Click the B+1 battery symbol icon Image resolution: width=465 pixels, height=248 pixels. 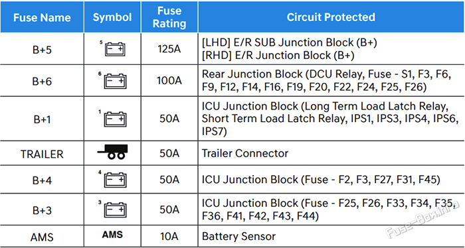(114, 119)
